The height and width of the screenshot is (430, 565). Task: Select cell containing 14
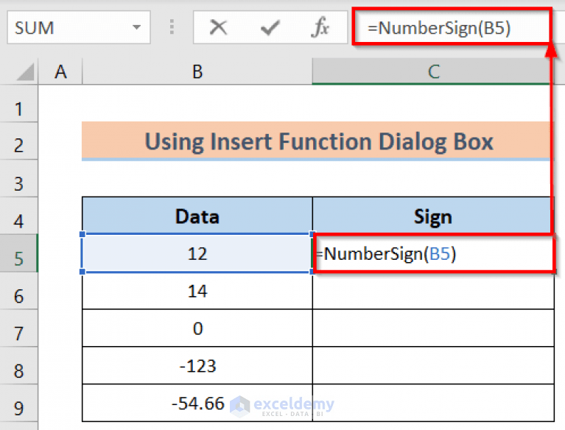point(197,291)
